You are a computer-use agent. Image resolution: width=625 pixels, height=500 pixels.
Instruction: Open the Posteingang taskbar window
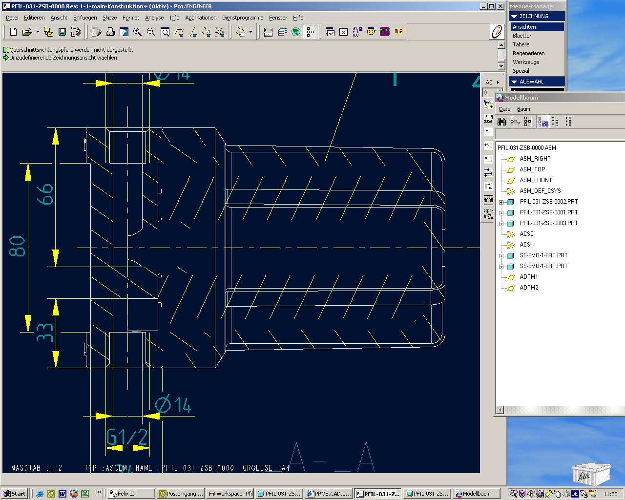point(181,494)
